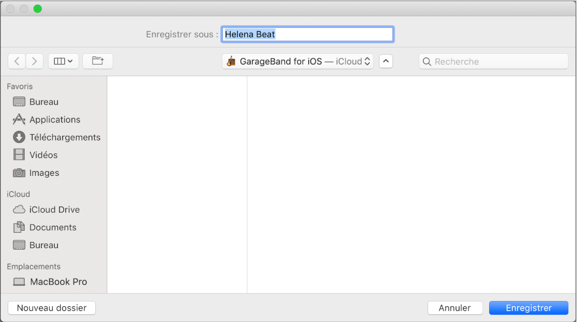Open the Téléchargements folder from the sidebar
This screenshot has height=322, width=577.
(65, 137)
